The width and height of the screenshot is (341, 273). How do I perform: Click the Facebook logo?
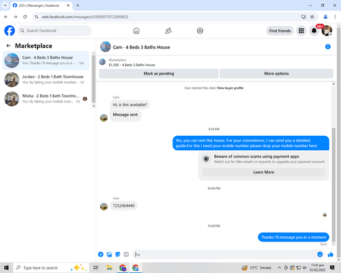coord(10,31)
